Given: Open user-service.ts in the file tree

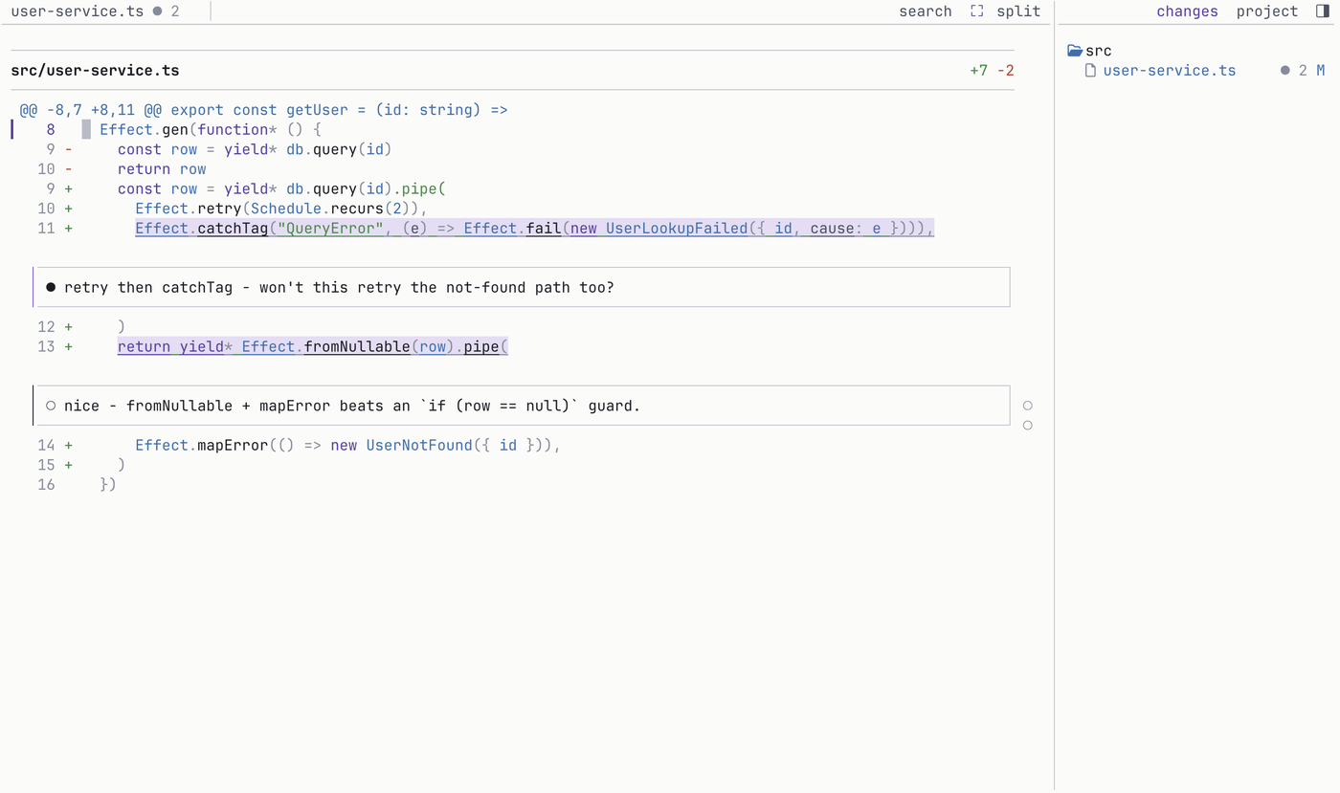Looking at the screenshot, I should pyautogui.click(x=1170, y=71).
